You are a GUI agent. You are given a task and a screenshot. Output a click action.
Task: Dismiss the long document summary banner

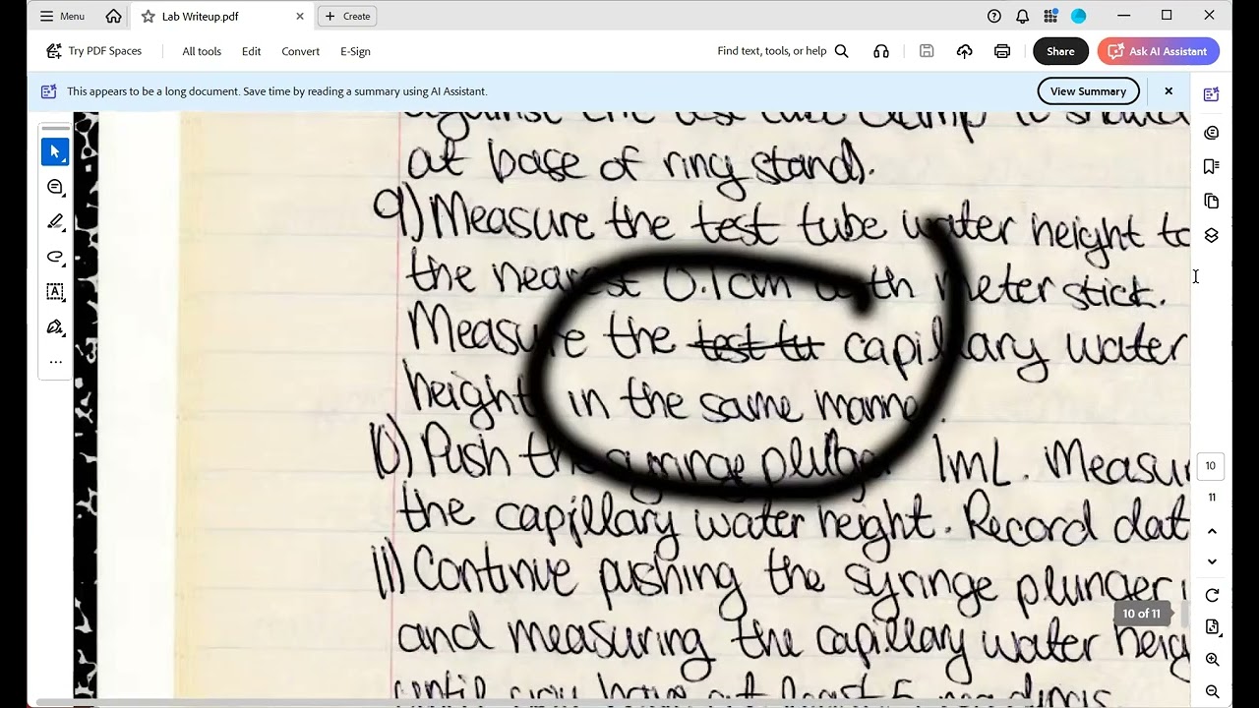click(1169, 91)
